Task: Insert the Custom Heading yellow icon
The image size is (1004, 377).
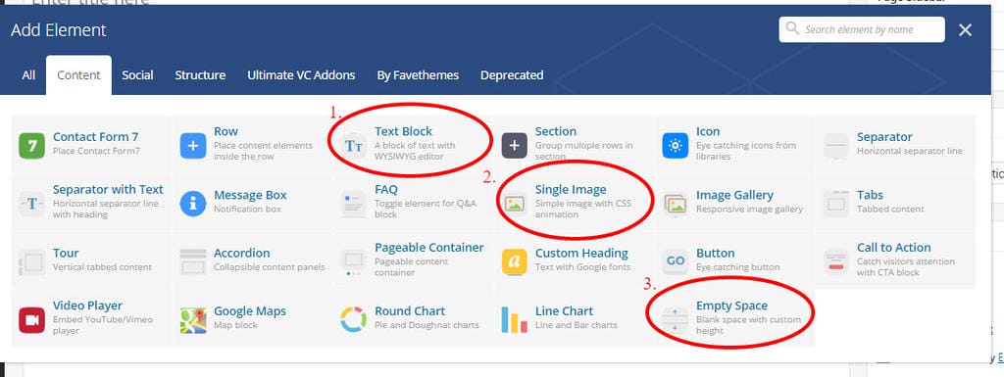Action: (514, 262)
